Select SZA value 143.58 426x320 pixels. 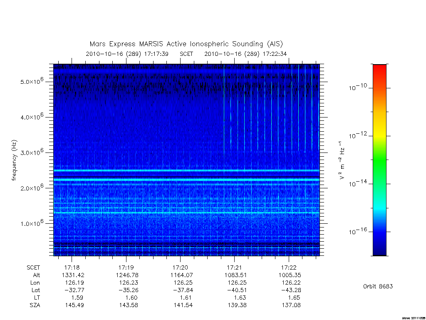tap(129, 305)
